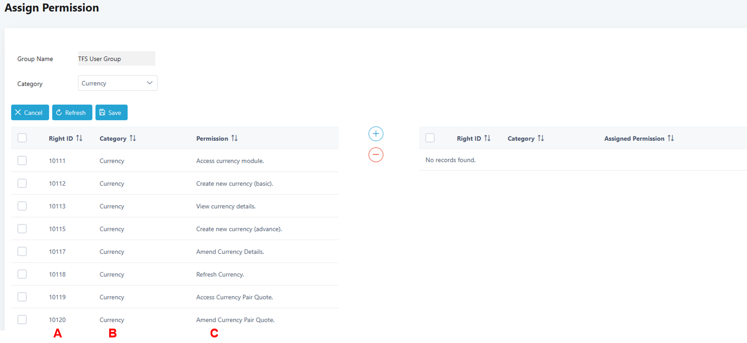Save the permission assignment

tap(111, 112)
